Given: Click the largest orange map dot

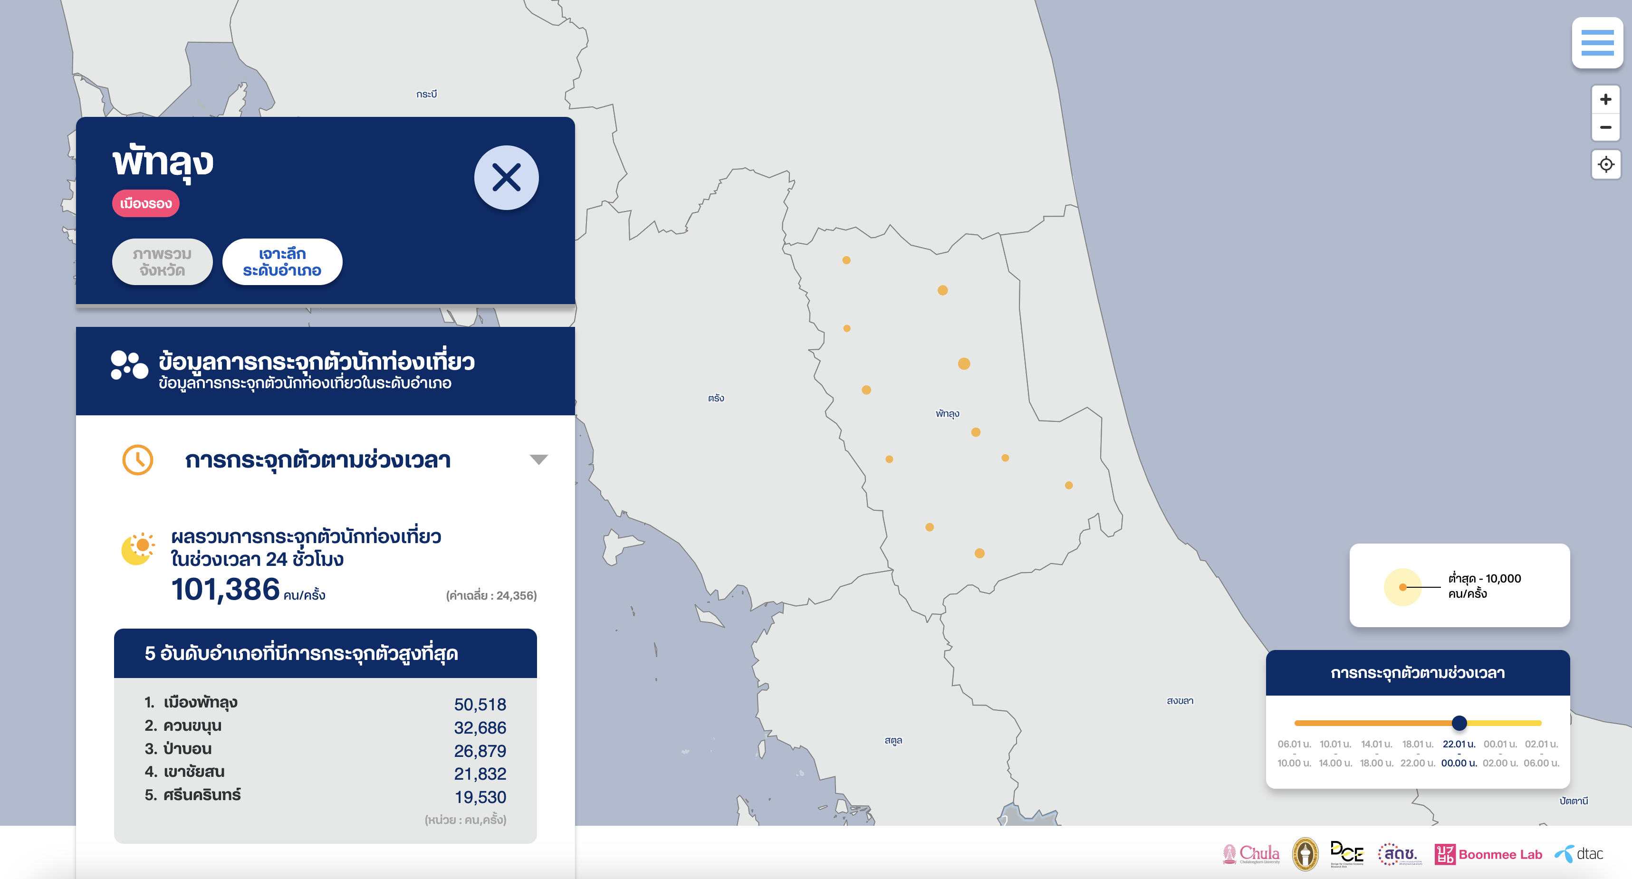Looking at the screenshot, I should pos(964,363).
